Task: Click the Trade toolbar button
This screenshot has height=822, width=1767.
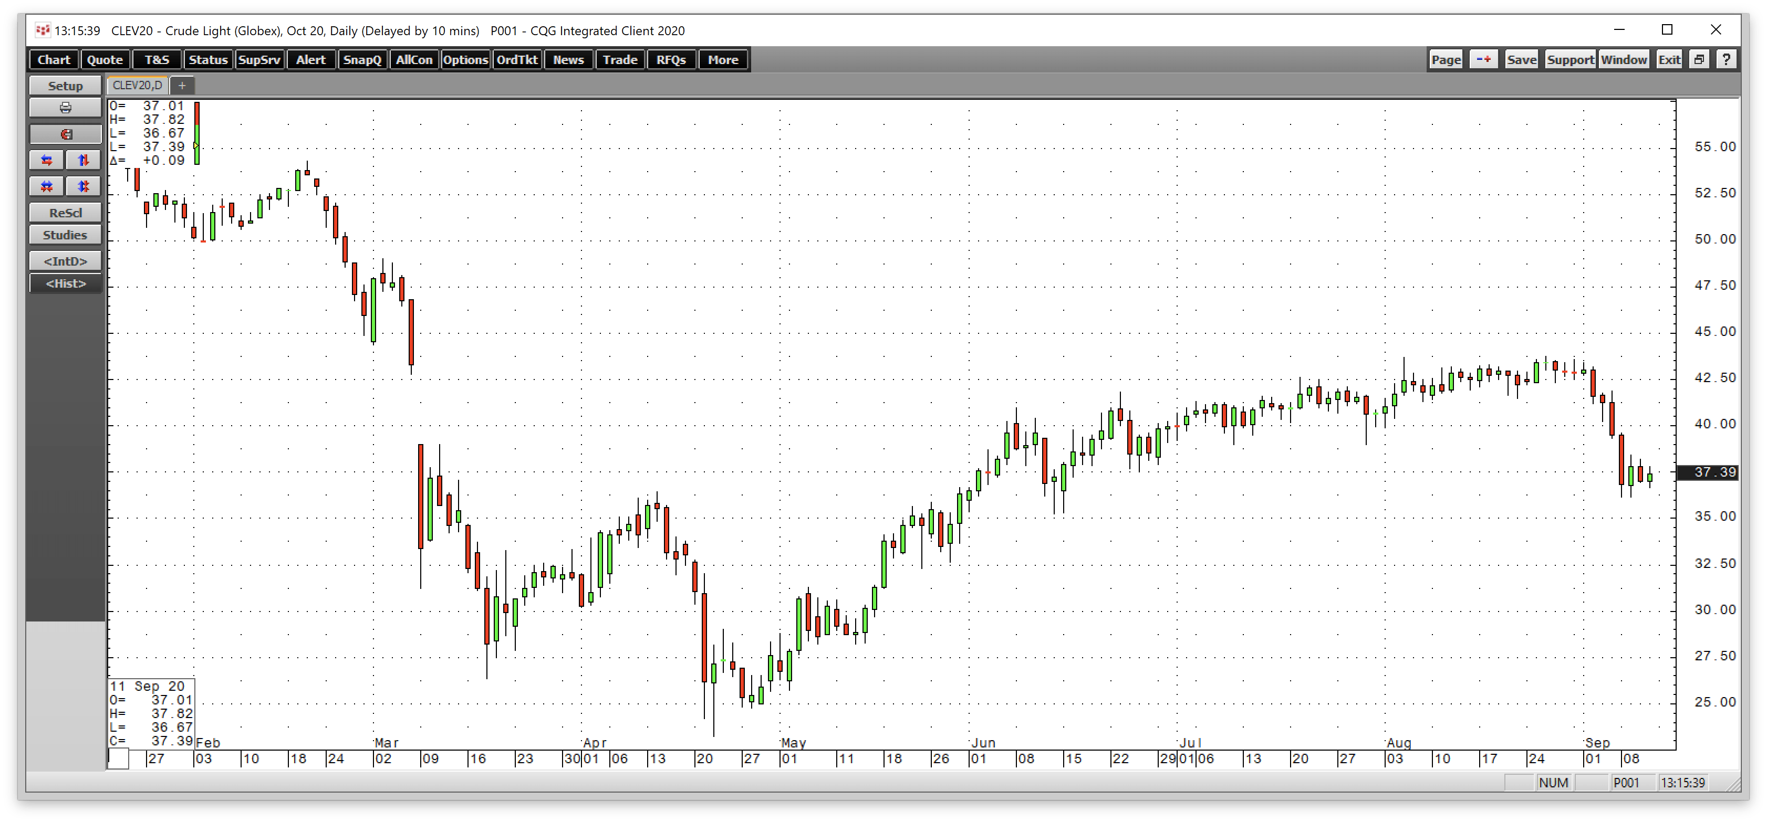Action: click(x=620, y=60)
